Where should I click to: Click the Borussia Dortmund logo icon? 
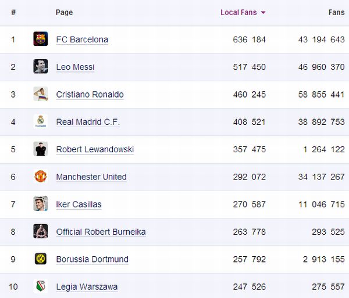(x=40, y=259)
